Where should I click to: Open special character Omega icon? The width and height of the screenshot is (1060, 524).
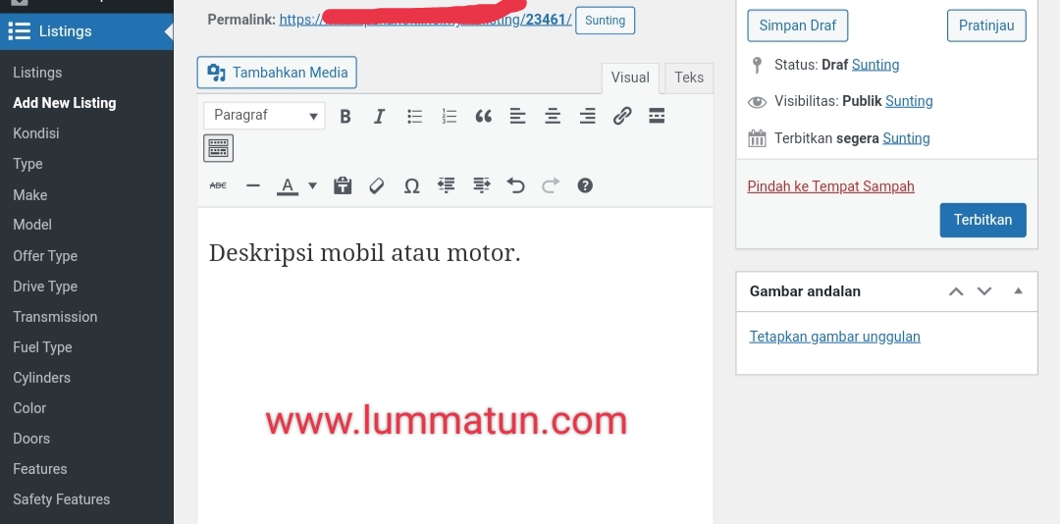point(411,185)
